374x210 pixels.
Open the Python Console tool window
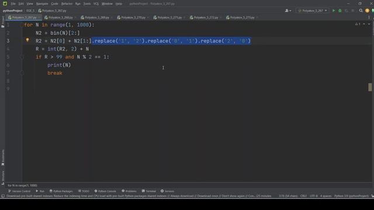(105, 191)
